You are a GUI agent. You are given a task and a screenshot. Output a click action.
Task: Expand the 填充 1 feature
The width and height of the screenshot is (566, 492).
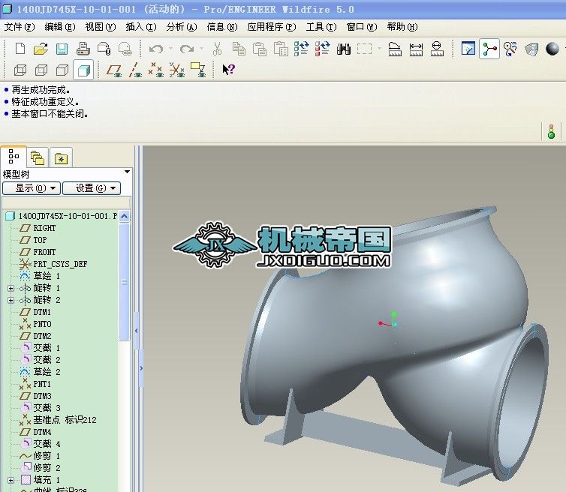click(x=11, y=480)
